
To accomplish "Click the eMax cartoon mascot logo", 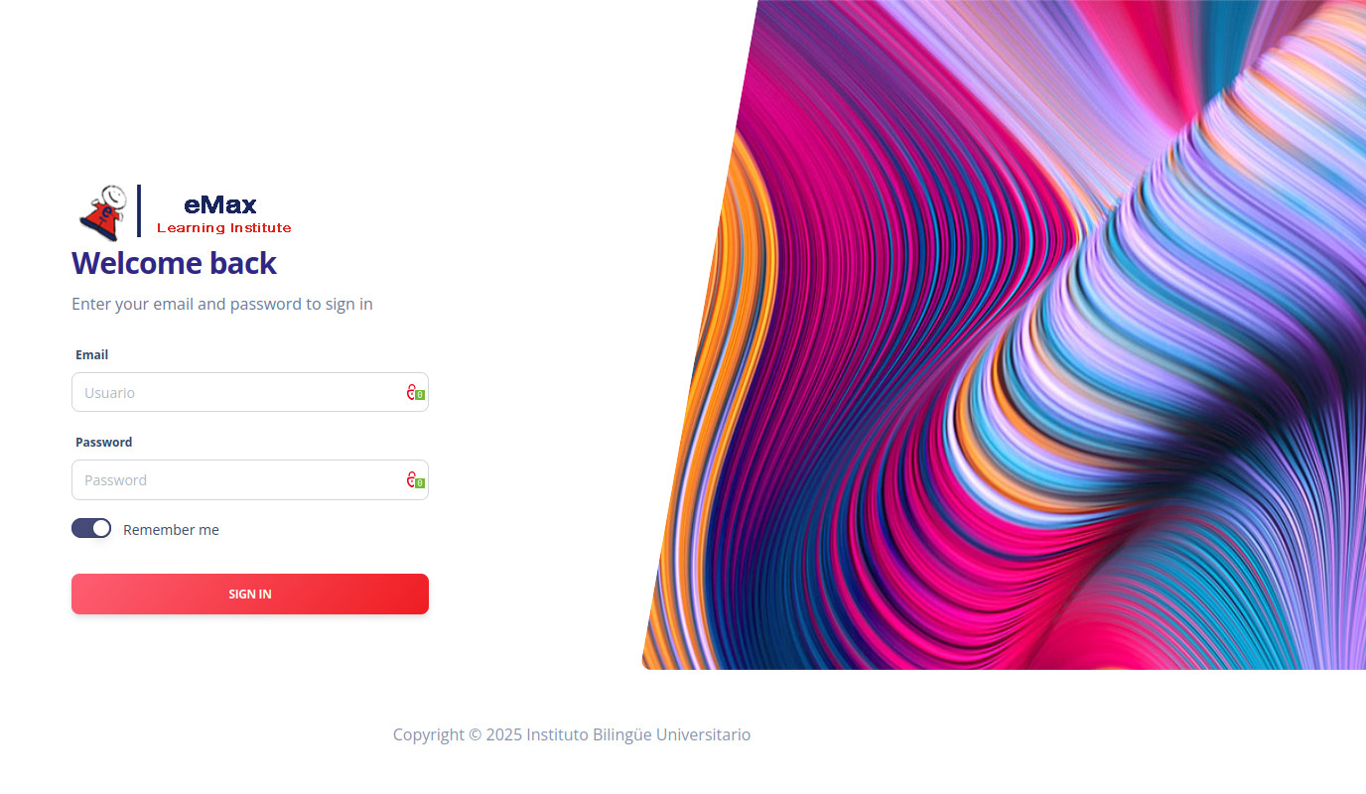I will pos(102,212).
